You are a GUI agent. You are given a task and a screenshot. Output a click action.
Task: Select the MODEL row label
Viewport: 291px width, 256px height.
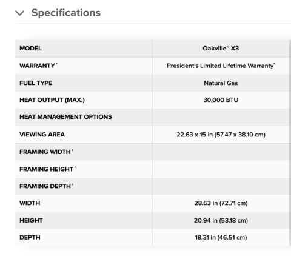click(x=30, y=49)
